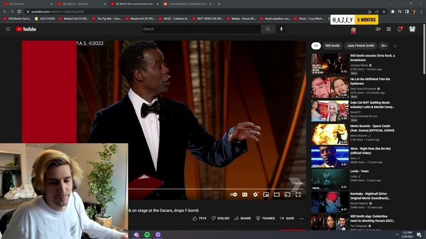Click the YouTube logo to go home

click(26, 29)
